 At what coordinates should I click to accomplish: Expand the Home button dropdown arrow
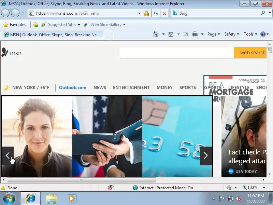coord(163,34)
